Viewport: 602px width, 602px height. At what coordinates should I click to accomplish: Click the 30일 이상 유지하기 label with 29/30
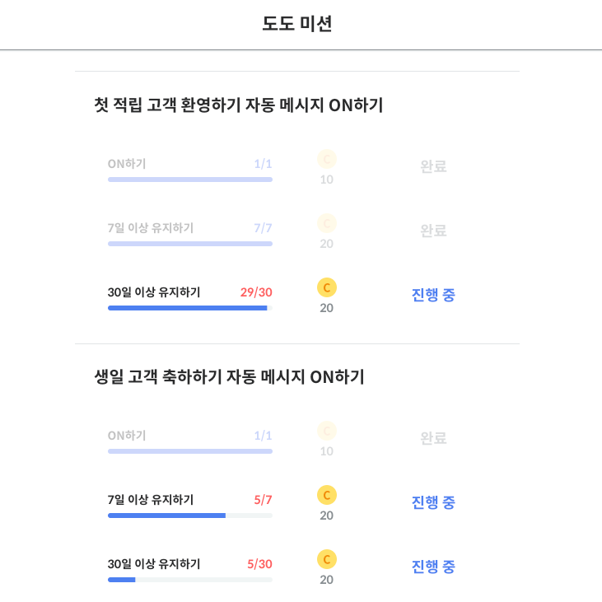tap(154, 292)
